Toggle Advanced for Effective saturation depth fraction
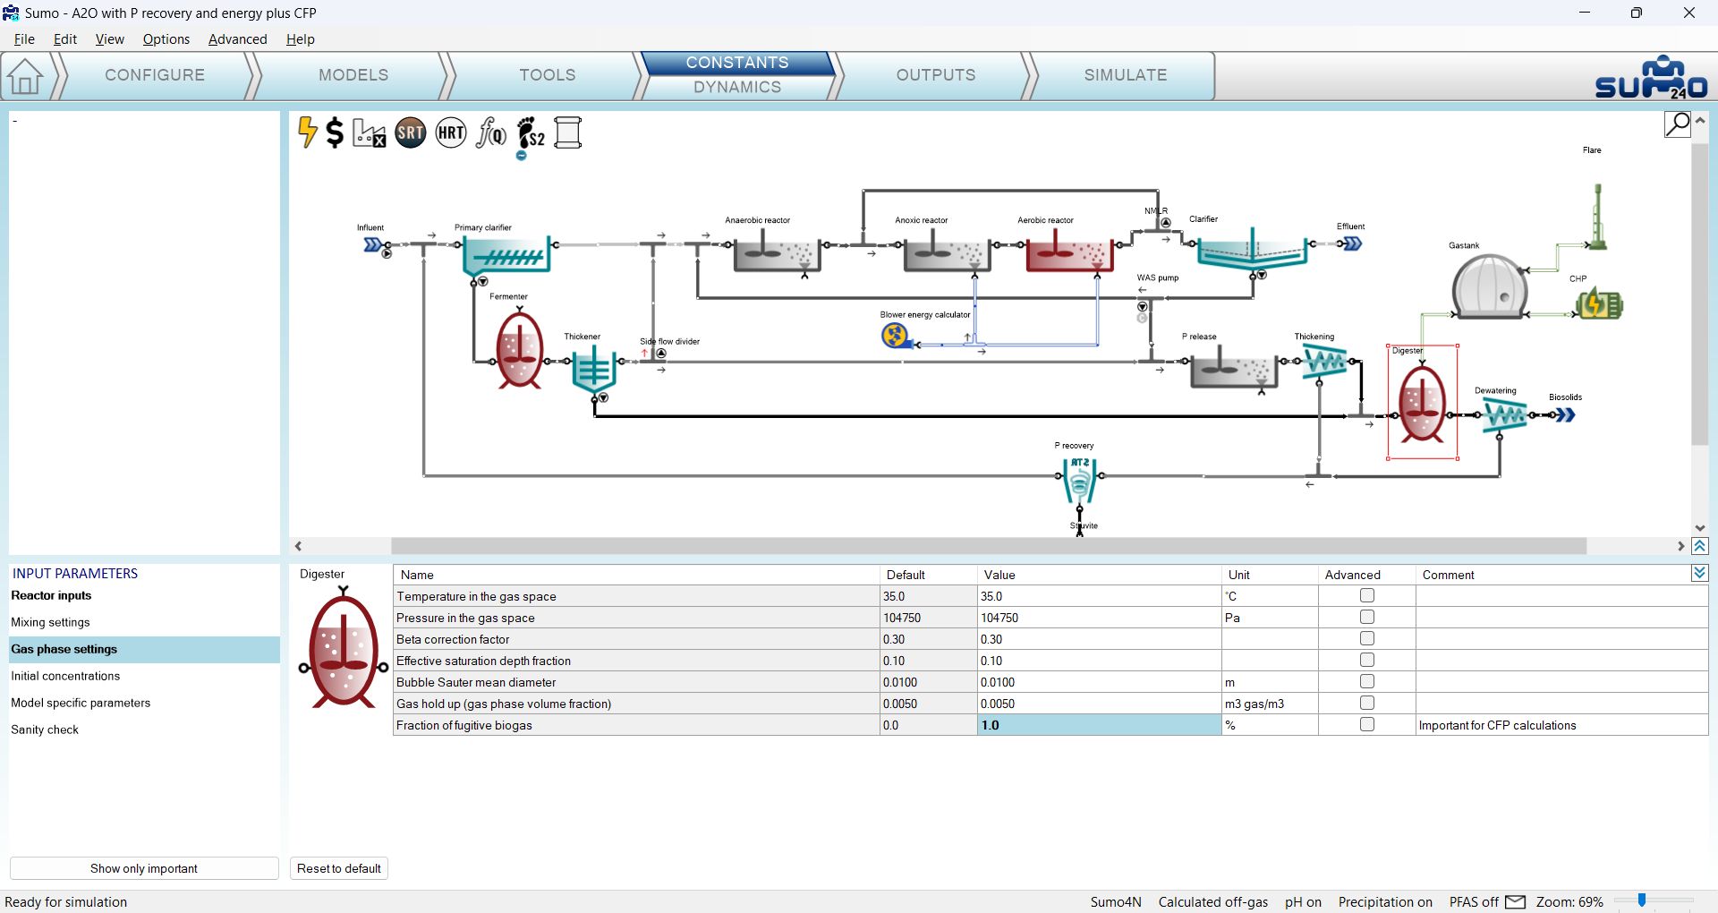This screenshot has height=913, width=1718. tap(1366, 661)
